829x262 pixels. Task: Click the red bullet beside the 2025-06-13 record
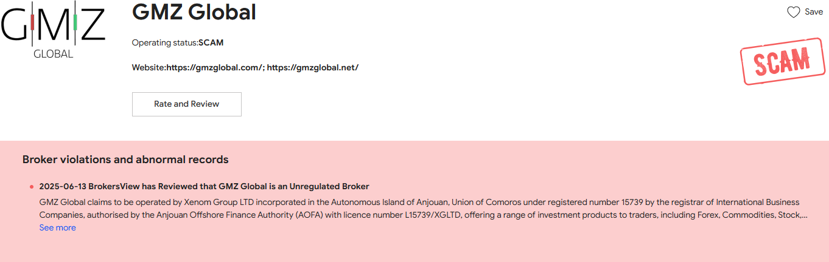point(32,187)
